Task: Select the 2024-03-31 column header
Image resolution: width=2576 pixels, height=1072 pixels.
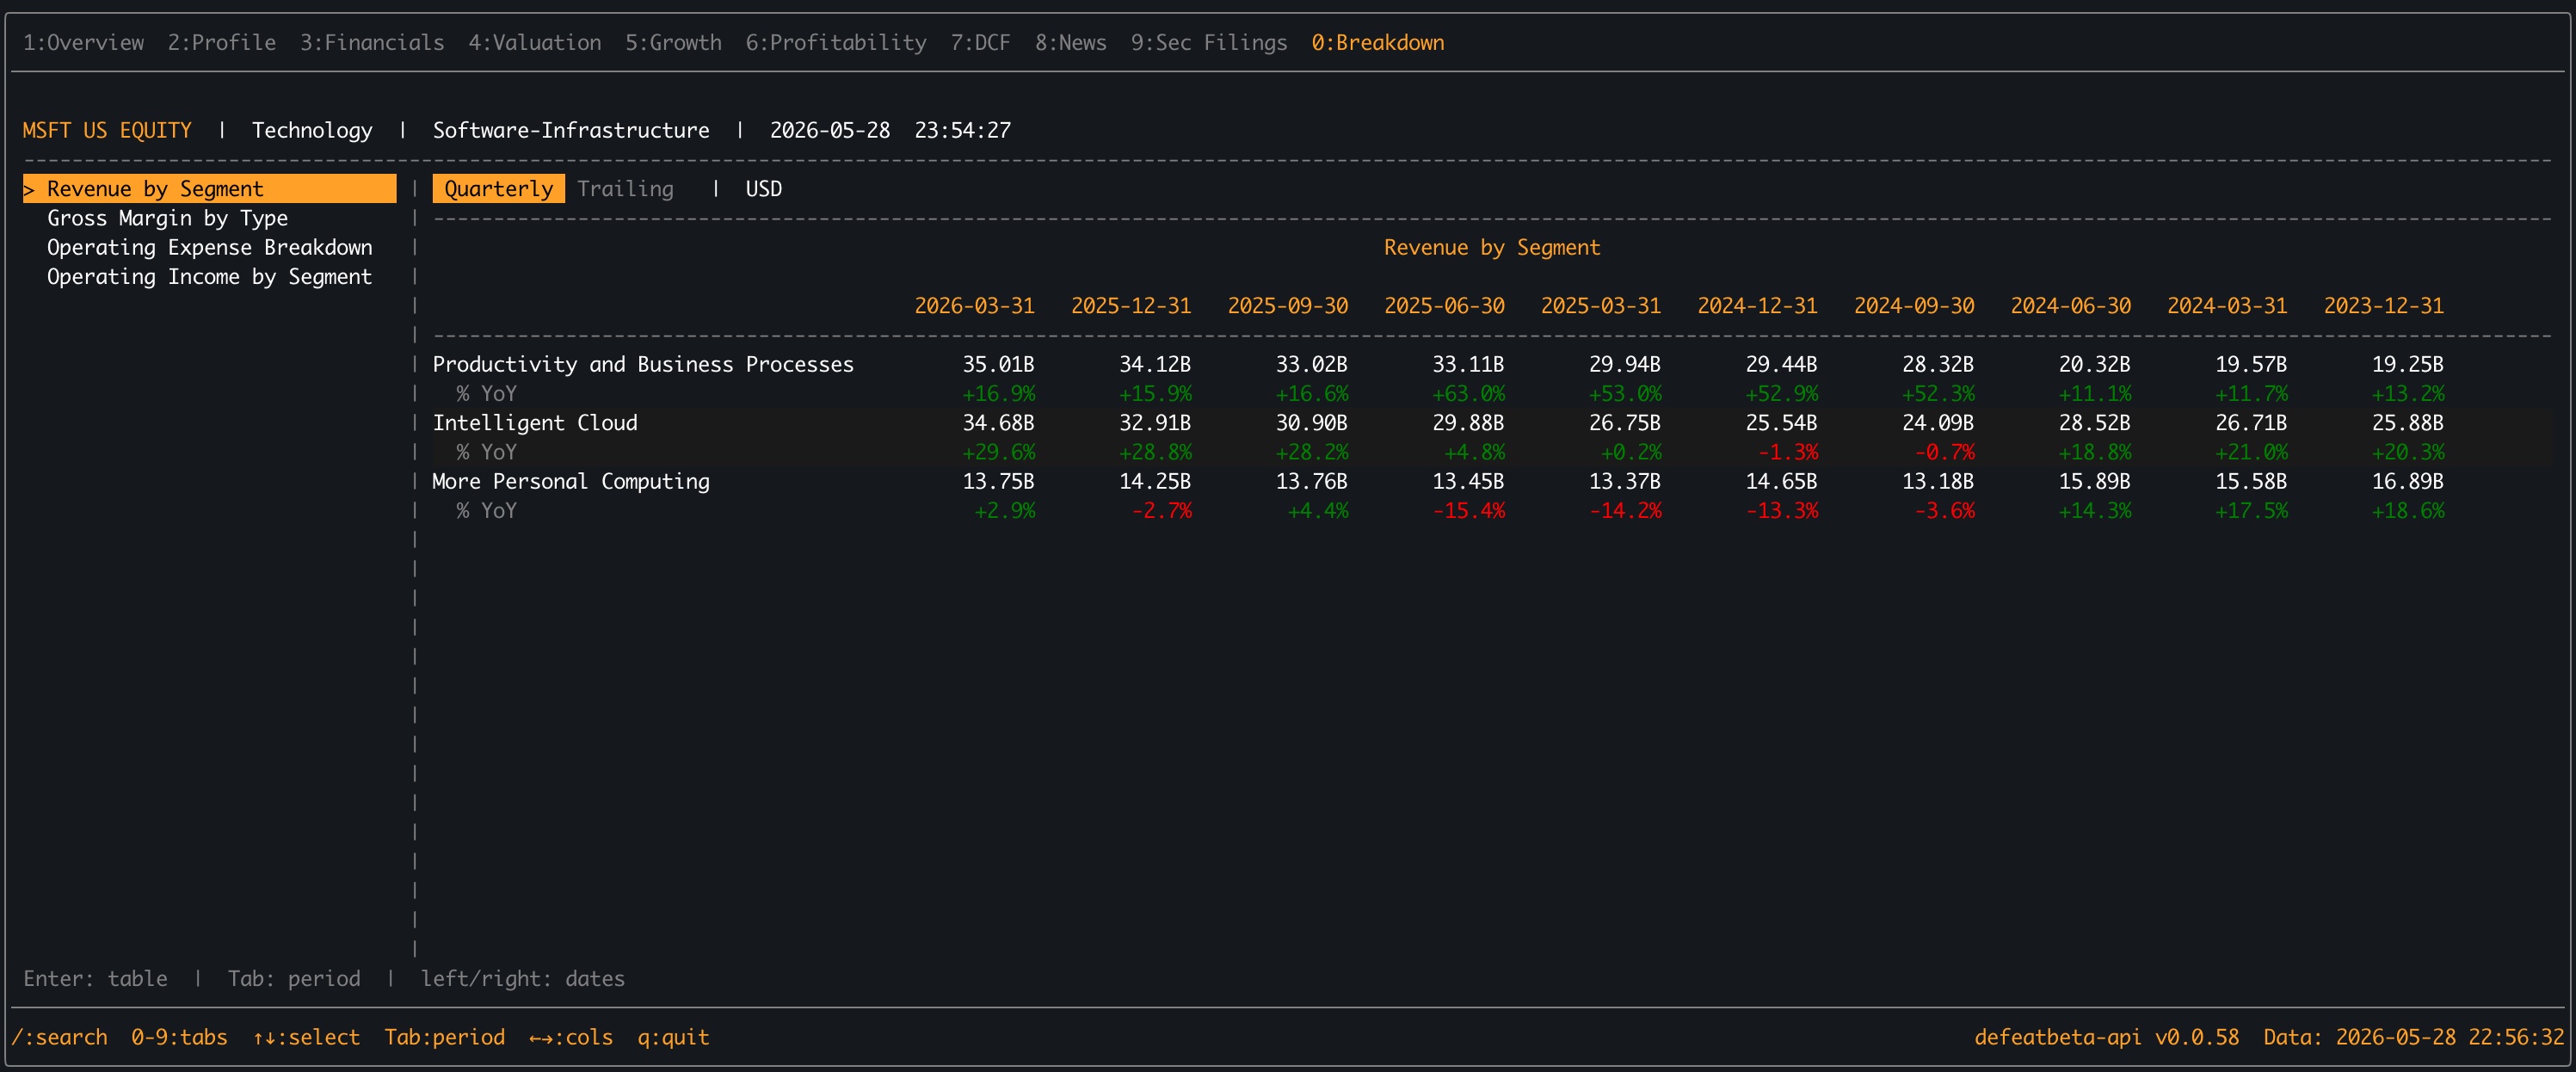Action: [2227, 306]
